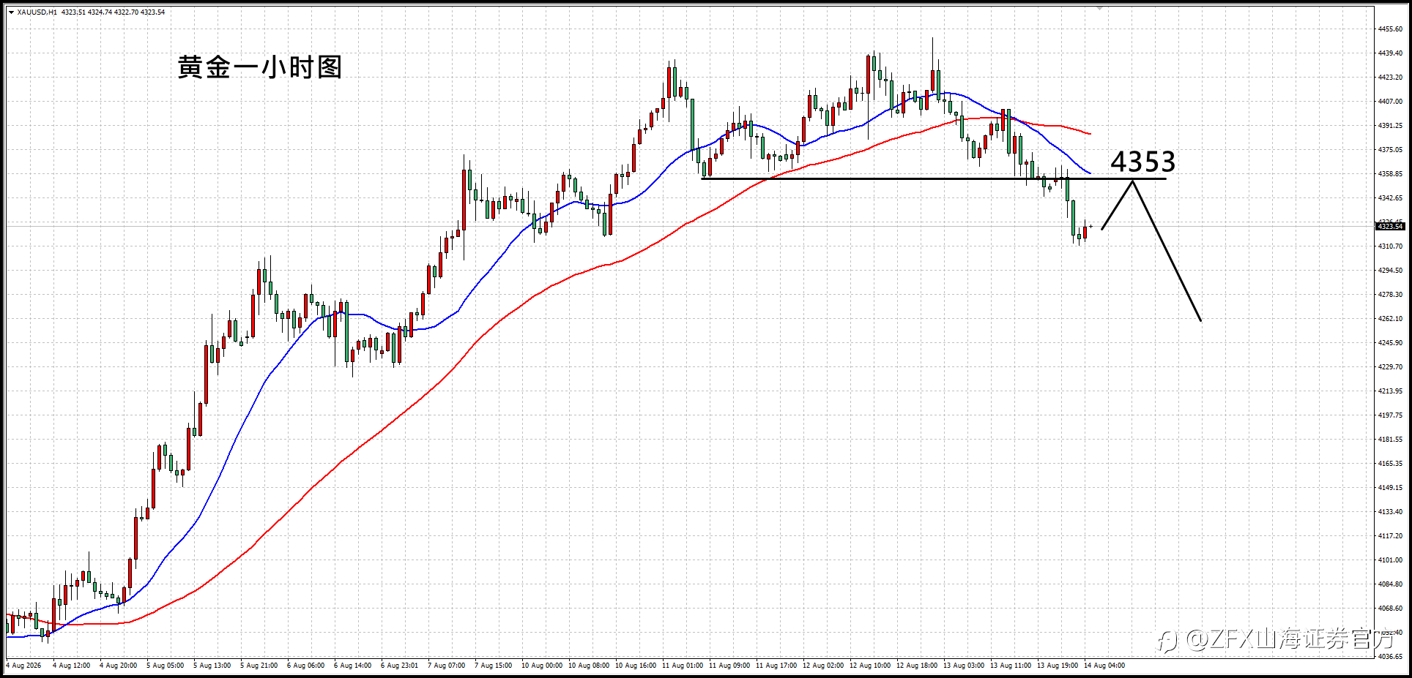The width and height of the screenshot is (1412, 678).
Task: Click the current price tag 4323.54
Action: tap(1390, 227)
